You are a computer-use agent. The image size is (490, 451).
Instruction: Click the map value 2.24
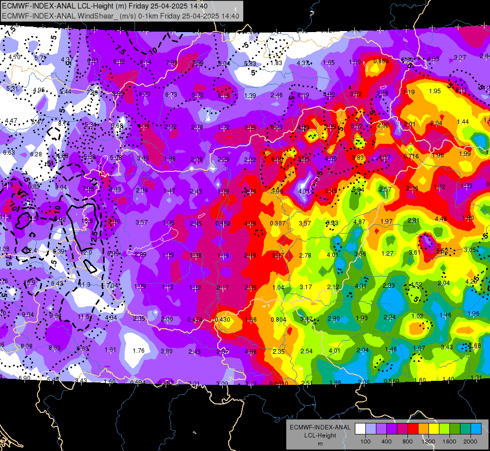point(390,317)
